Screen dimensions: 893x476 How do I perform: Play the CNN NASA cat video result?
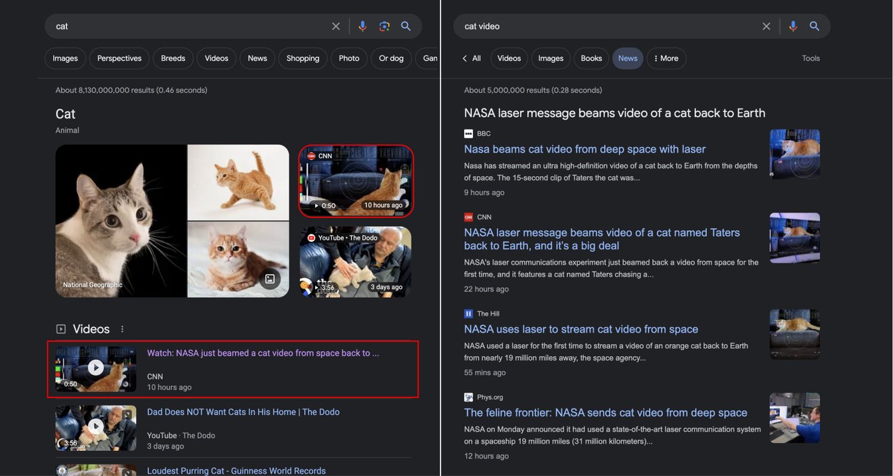click(x=95, y=368)
